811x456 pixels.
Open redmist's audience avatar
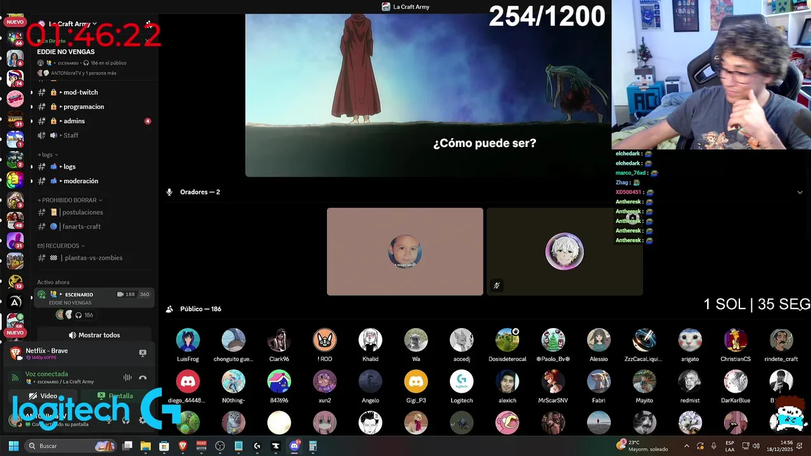689,382
